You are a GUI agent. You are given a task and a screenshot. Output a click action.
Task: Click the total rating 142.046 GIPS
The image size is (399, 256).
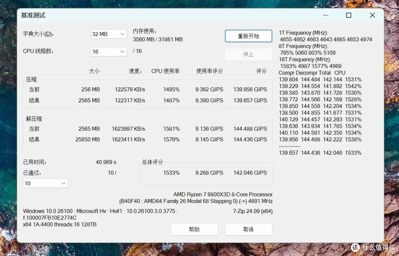point(250,172)
